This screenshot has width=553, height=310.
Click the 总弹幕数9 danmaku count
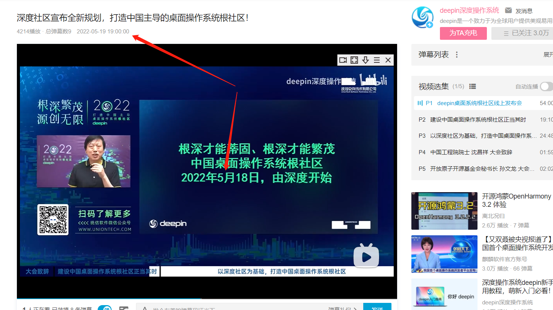click(x=58, y=32)
